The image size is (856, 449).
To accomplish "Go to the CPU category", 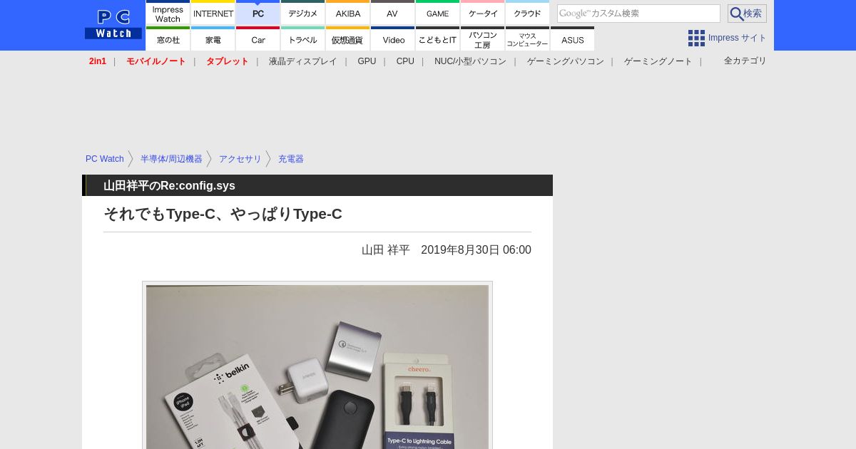I will [405, 61].
